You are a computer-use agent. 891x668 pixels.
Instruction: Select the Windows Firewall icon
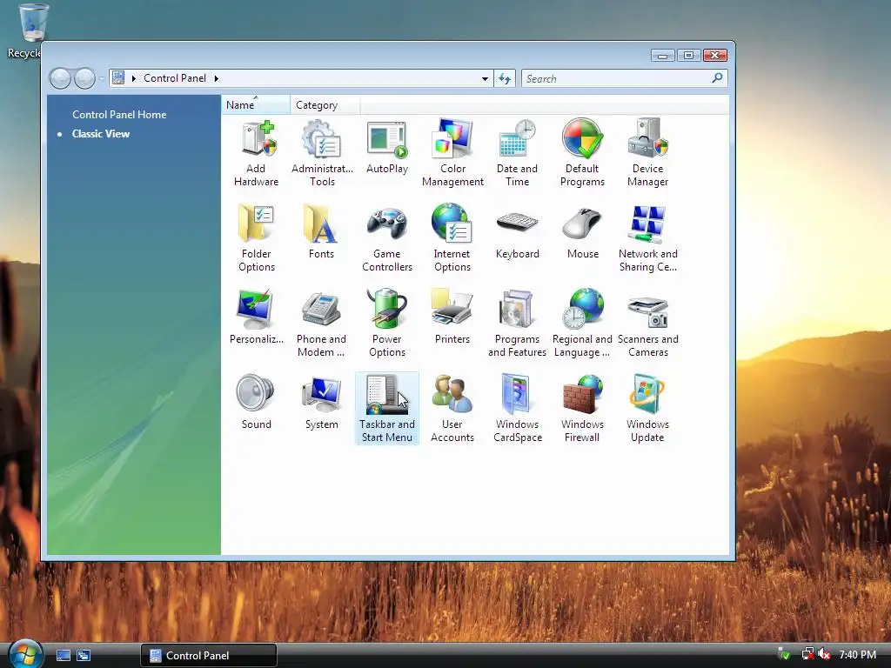[582, 409]
